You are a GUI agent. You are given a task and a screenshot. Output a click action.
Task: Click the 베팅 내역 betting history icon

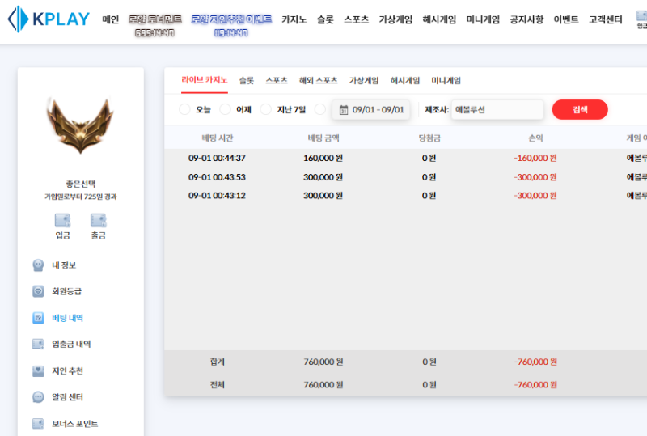click(38, 318)
